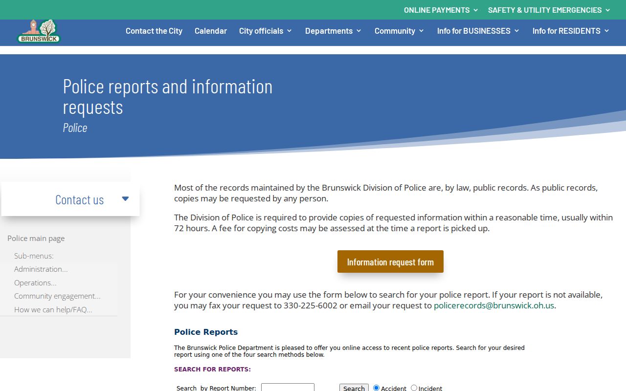Go to Police main page link
This screenshot has width=626, height=391.
(36, 239)
